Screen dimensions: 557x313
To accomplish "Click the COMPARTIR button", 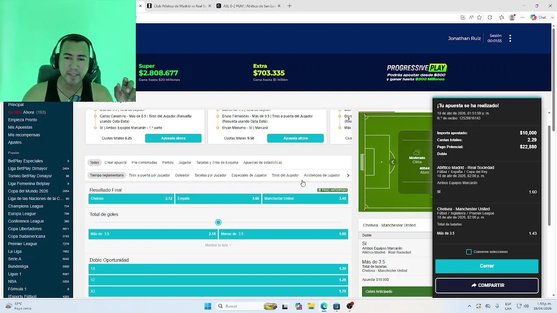I will click(487, 285).
